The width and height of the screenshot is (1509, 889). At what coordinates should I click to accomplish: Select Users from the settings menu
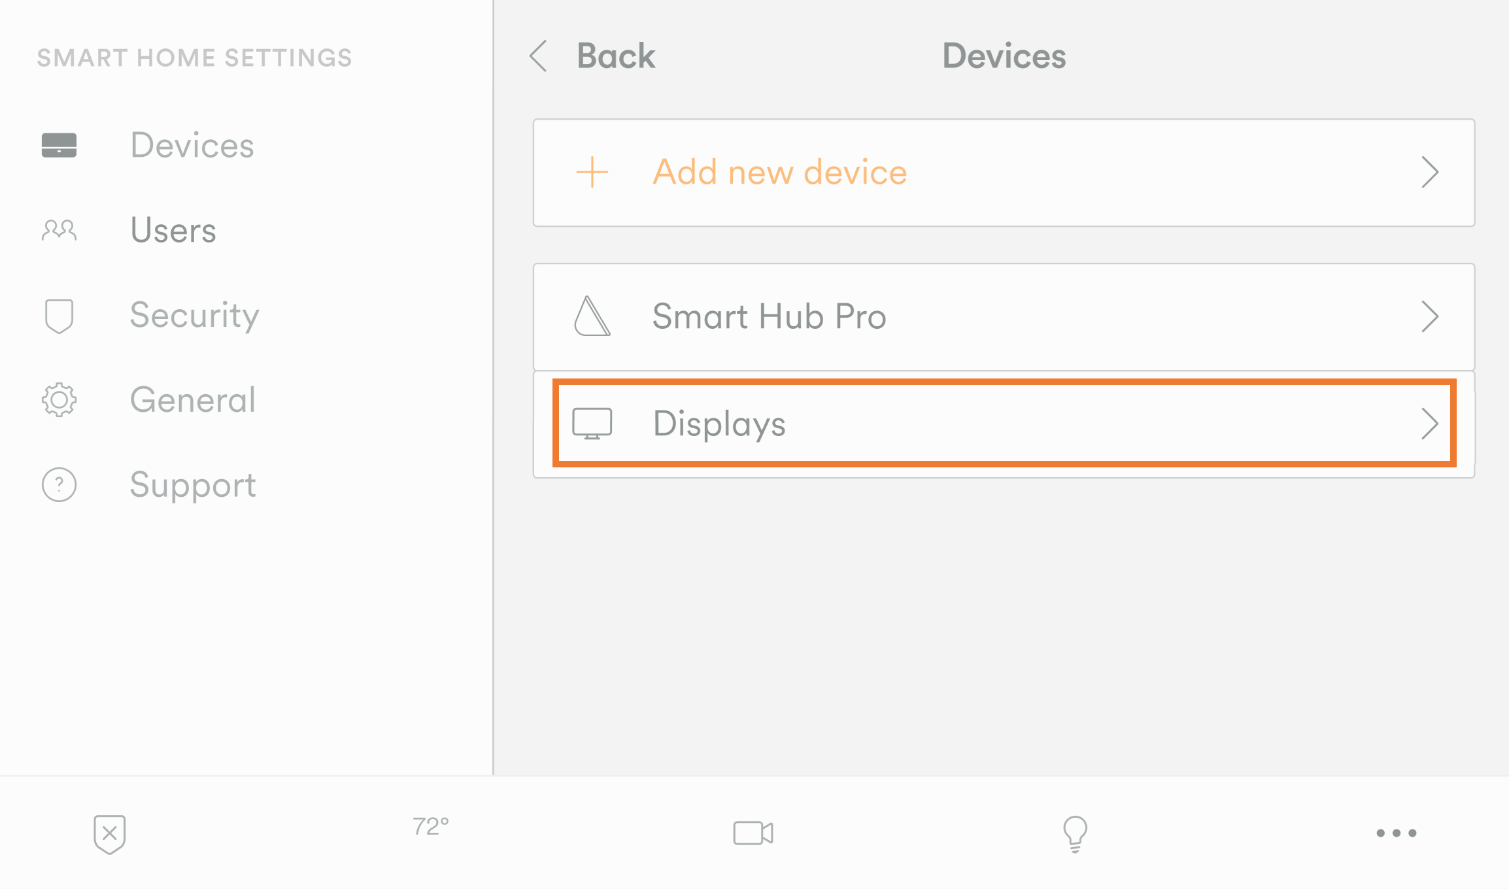coord(173,230)
